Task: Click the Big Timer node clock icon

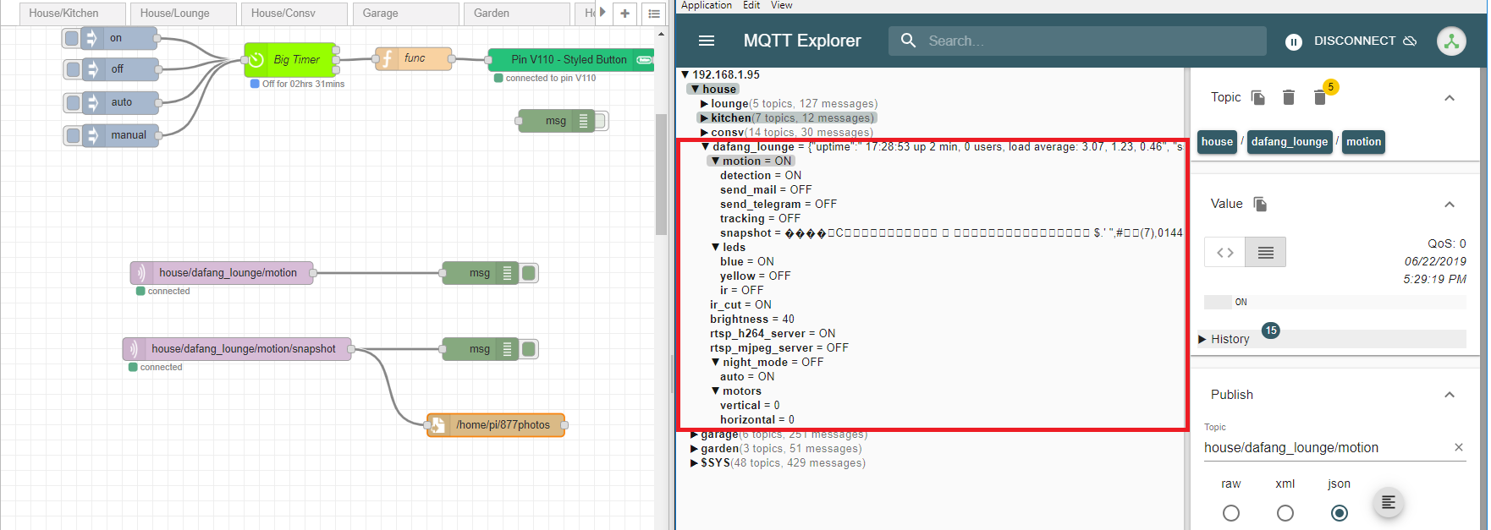Action: pyautogui.click(x=256, y=60)
